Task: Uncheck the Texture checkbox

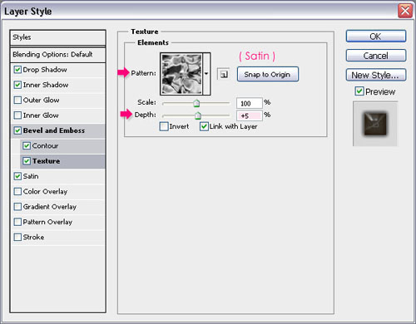Action: (27, 161)
